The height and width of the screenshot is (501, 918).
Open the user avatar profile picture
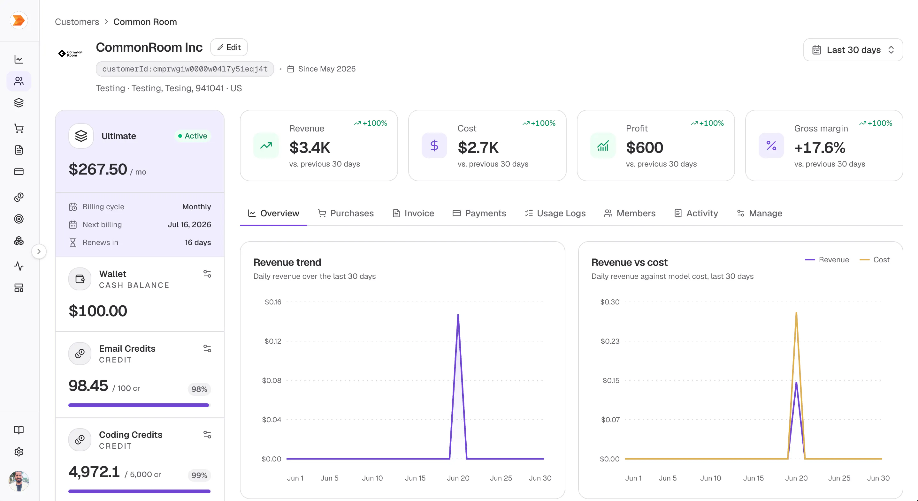(19, 481)
